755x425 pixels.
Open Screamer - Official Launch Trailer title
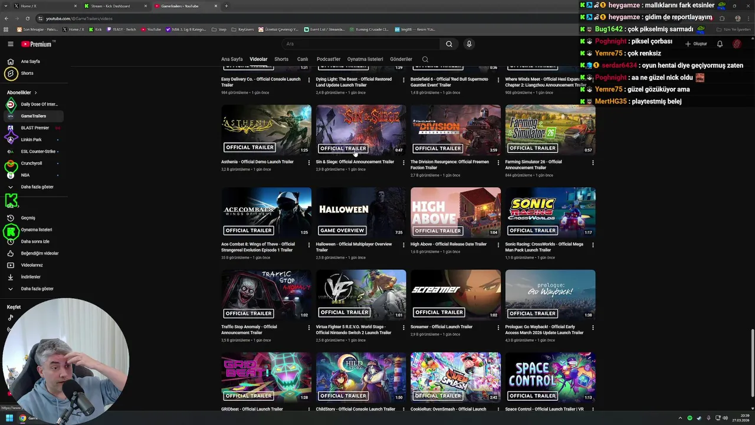click(441, 327)
